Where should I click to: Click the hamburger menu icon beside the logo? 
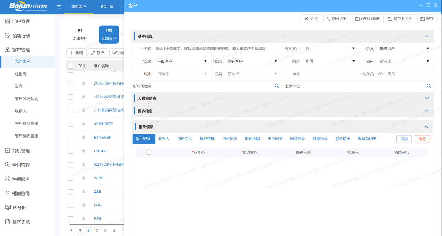tap(59, 6)
